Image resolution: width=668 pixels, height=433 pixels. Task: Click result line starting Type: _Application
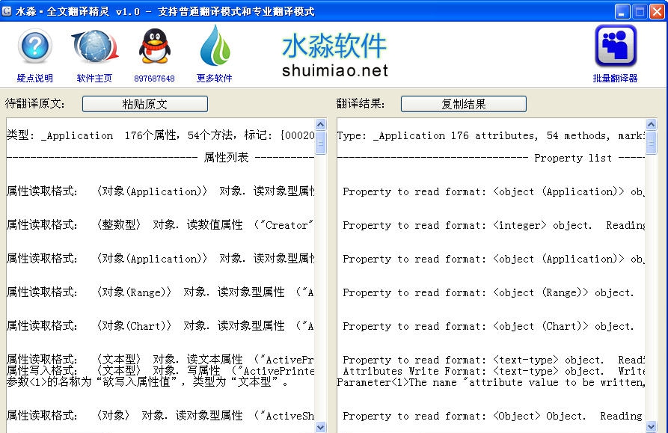coord(491,135)
